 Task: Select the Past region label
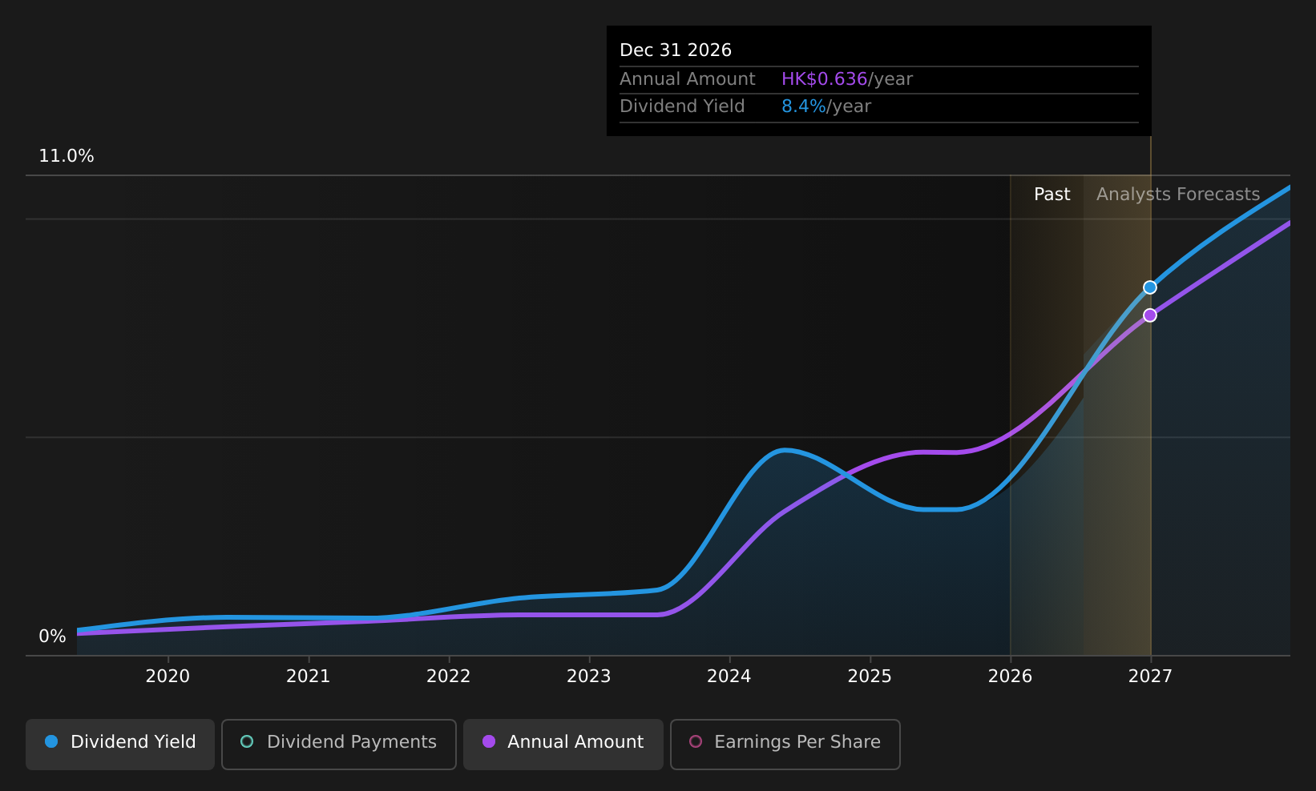point(1052,195)
